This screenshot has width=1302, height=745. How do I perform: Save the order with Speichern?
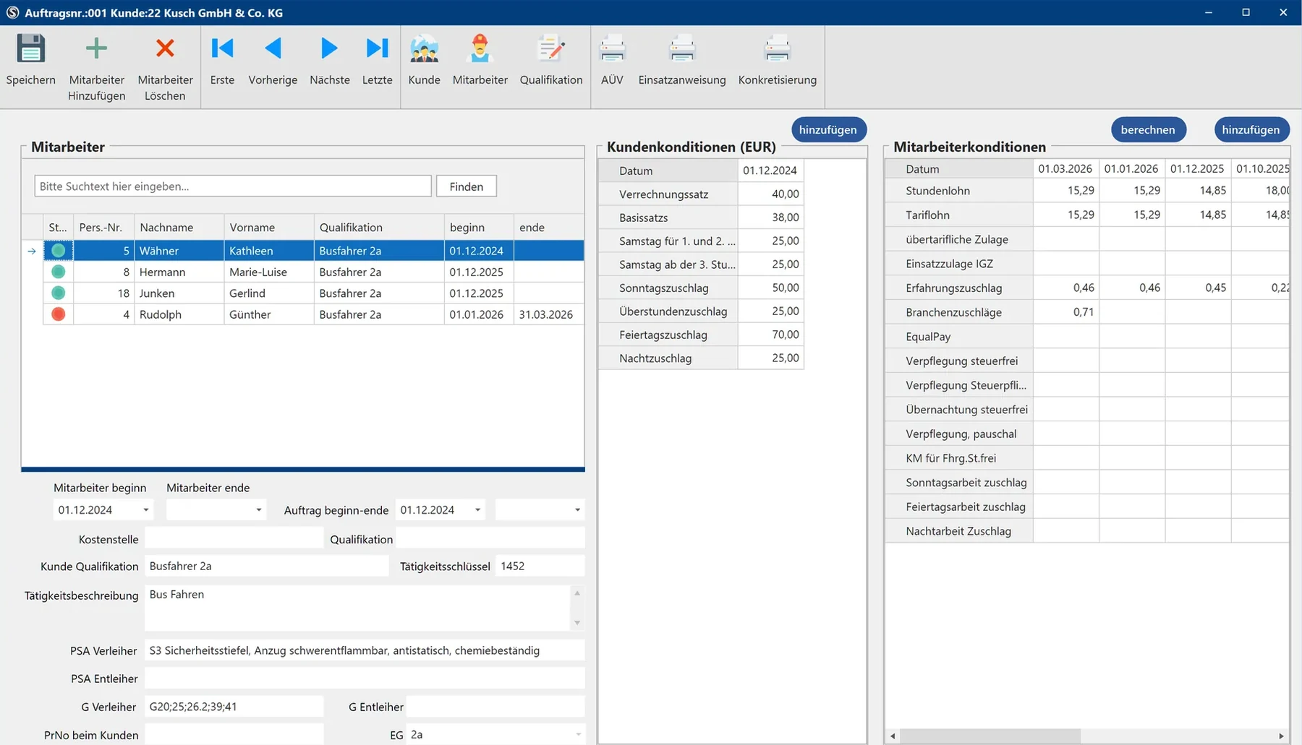(30, 61)
